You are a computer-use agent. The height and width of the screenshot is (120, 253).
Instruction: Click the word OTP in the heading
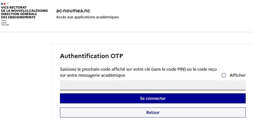(x=117, y=56)
